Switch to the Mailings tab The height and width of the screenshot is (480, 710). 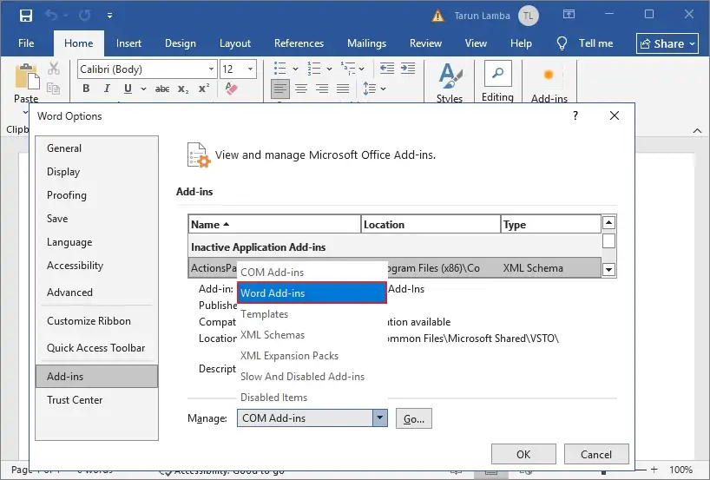point(367,43)
